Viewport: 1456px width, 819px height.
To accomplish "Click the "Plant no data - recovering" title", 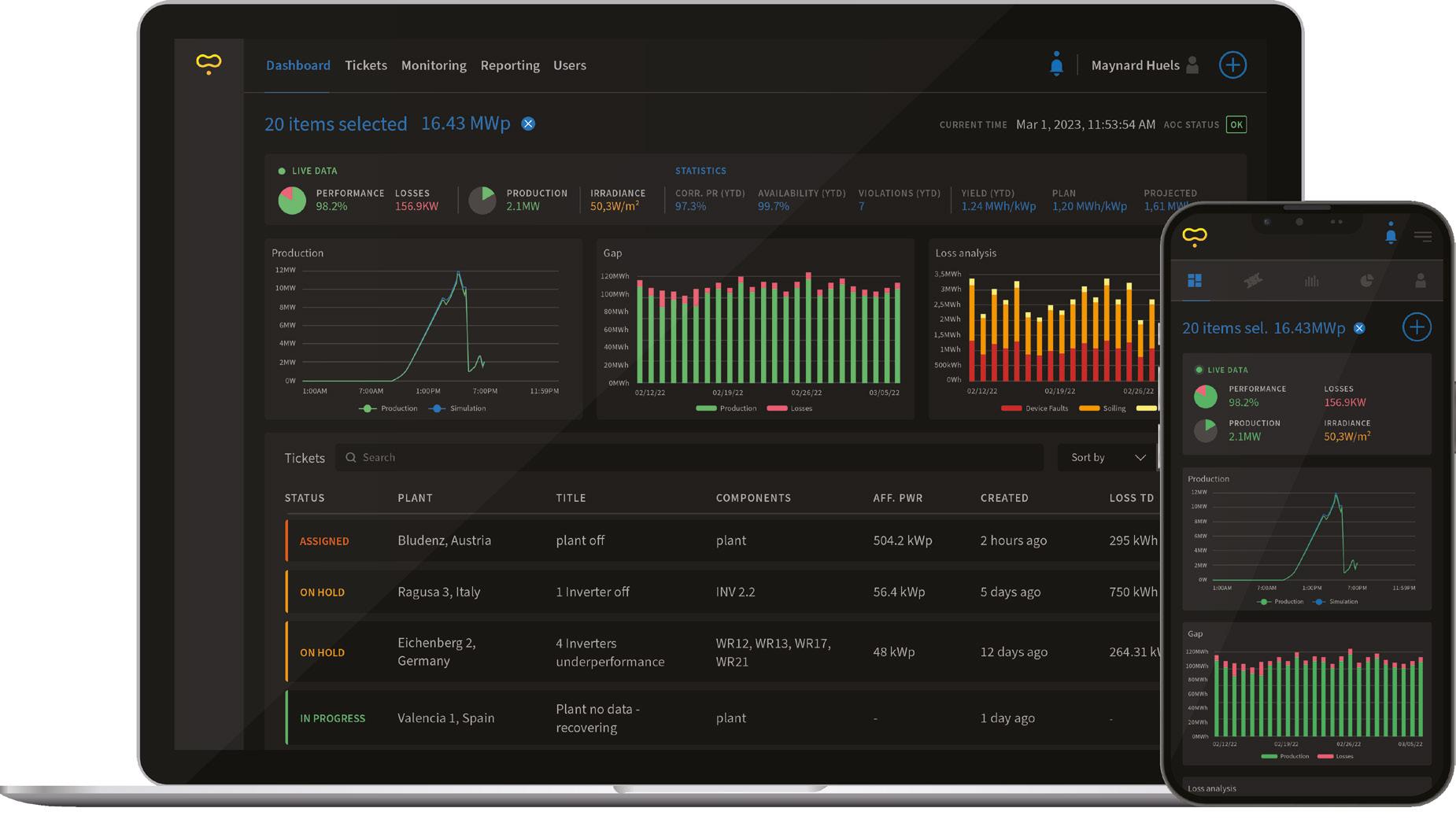I will tap(597, 718).
